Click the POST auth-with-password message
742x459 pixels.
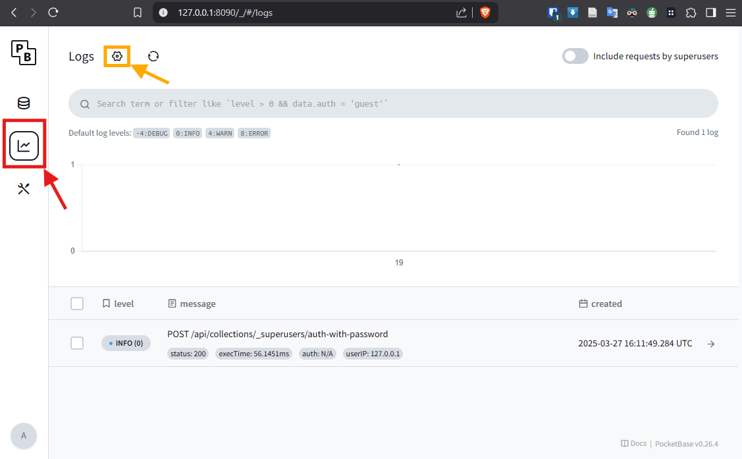(277, 334)
